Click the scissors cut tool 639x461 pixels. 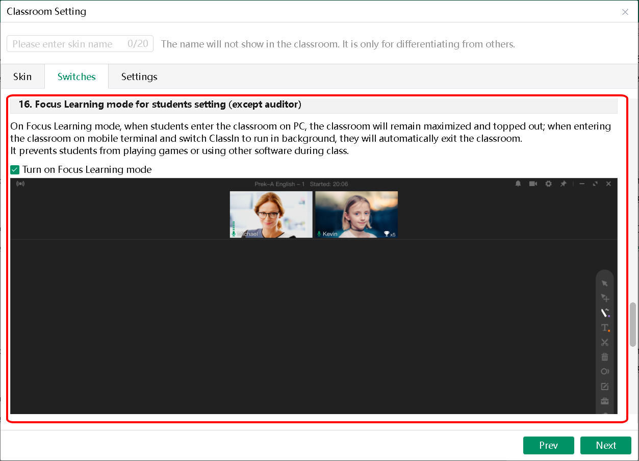[605, 343]
